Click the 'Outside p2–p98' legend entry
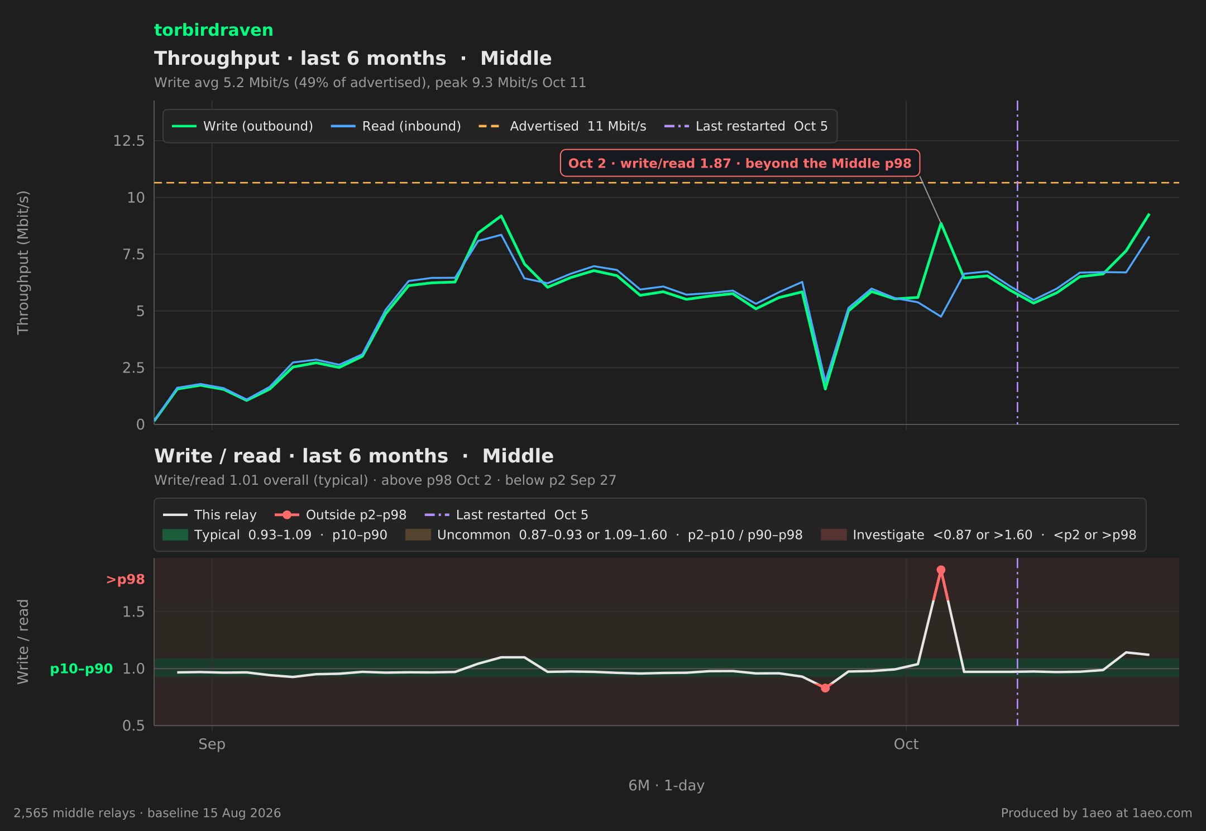The height and width of the screenshot is (831, 1206). tap(341, 515)
